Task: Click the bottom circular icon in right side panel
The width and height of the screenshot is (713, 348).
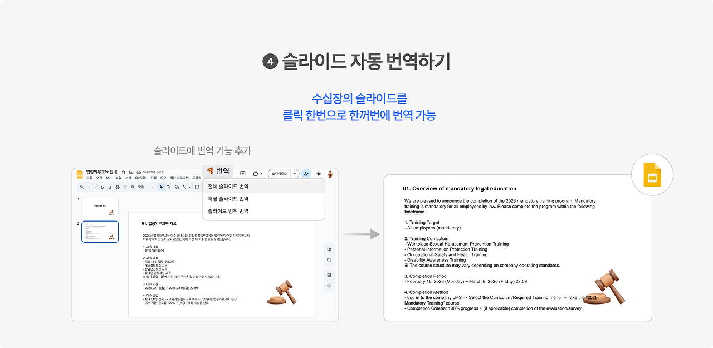Action: [329, 286]
